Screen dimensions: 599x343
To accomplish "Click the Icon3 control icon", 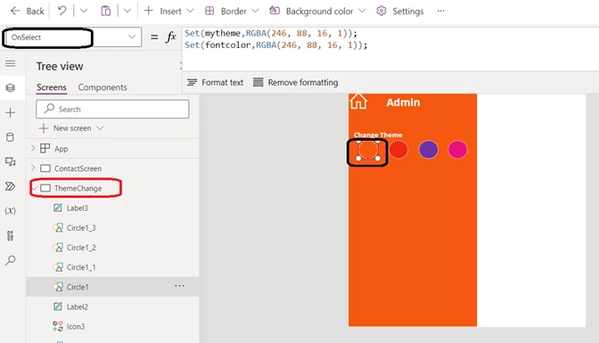I will [x=58, y=326].
